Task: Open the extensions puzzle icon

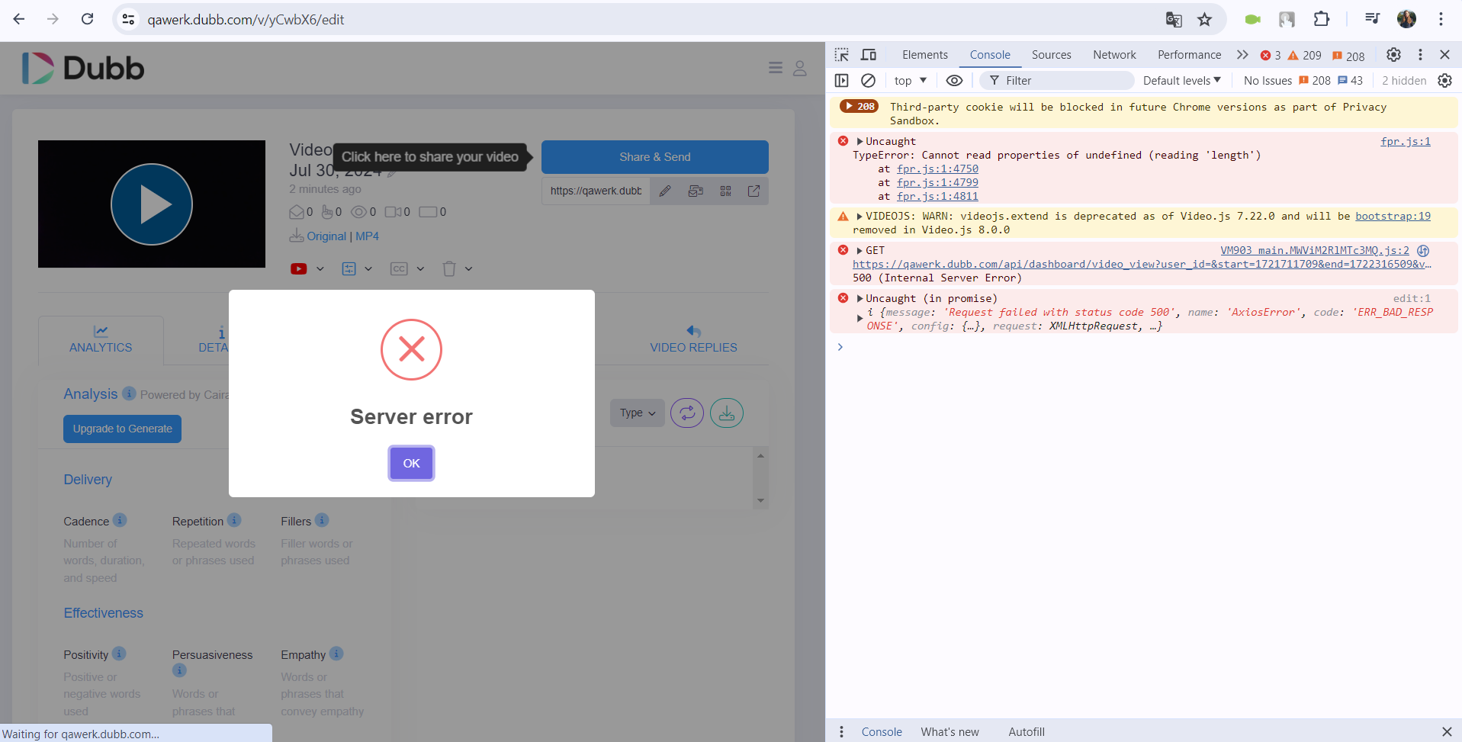Action: (x=1322, y=19)
